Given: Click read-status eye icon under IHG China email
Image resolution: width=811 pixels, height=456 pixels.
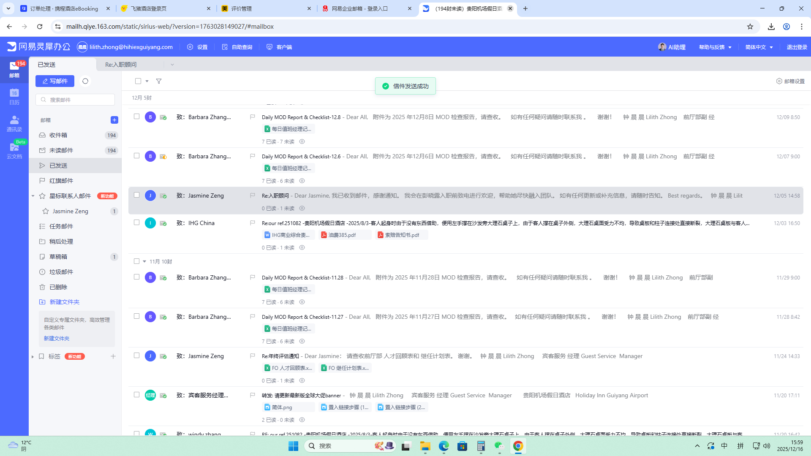Looking at the screenshot, I should 302,247.
